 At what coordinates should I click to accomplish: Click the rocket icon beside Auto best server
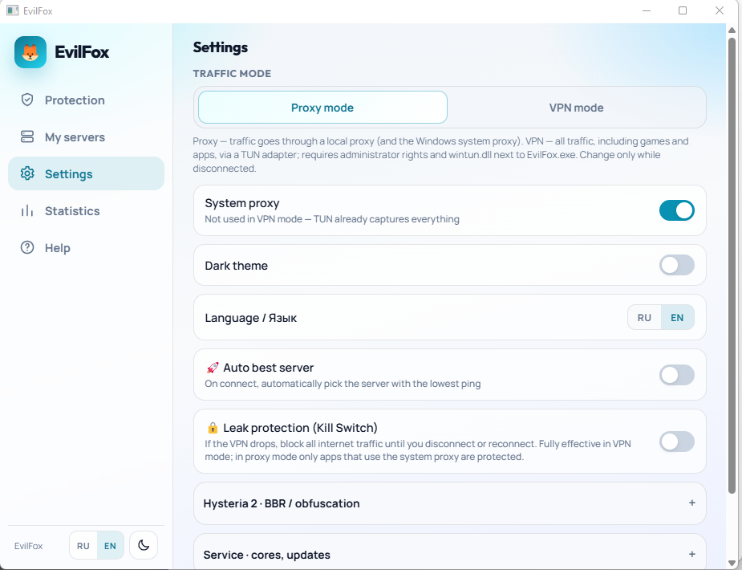213,368
